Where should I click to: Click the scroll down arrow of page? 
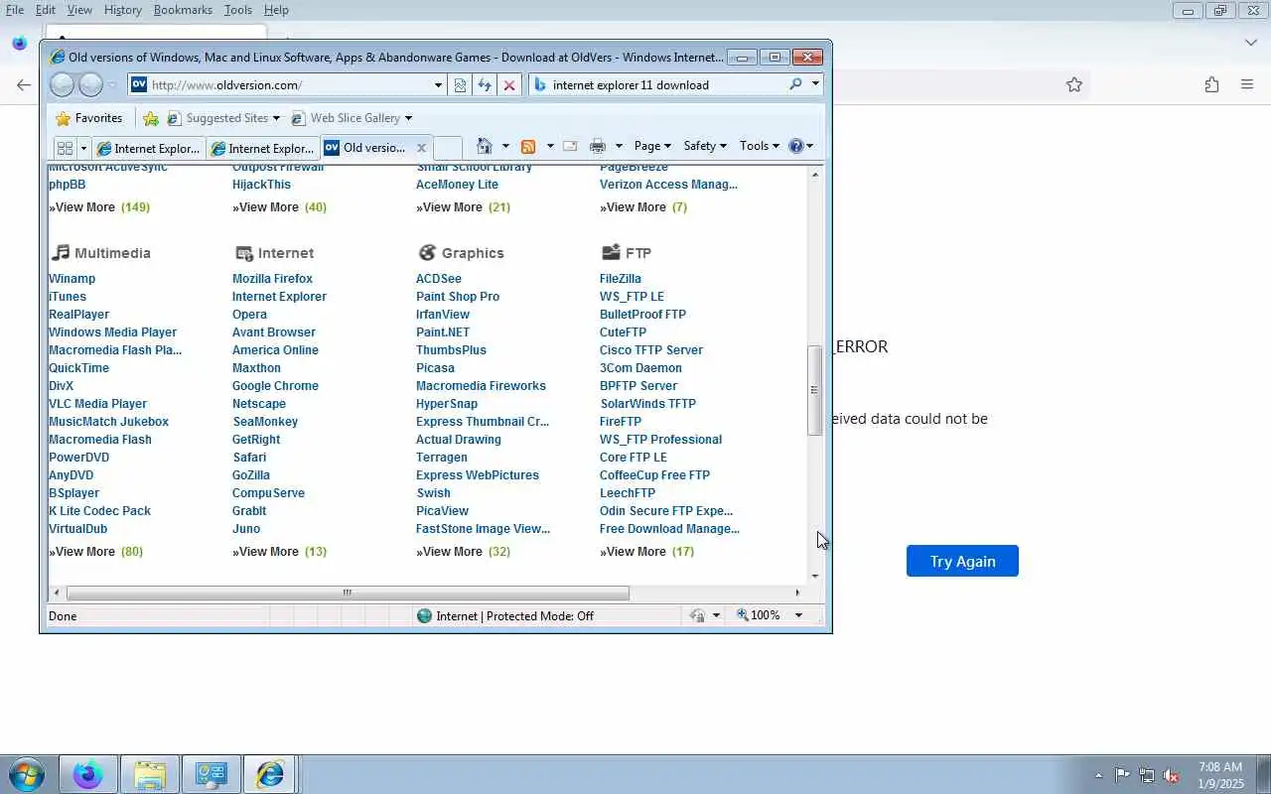point(815,576)
